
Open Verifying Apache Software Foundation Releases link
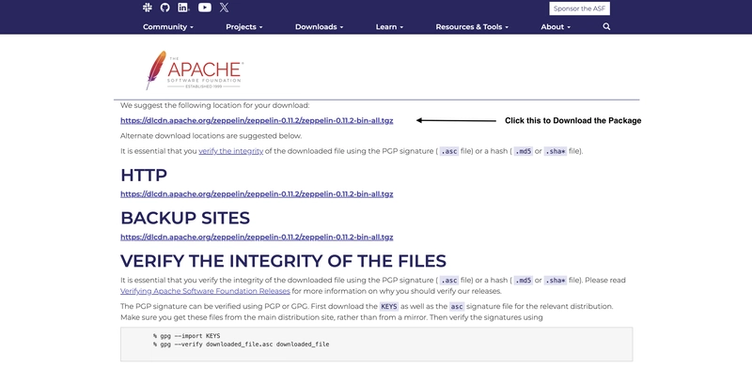205,291
